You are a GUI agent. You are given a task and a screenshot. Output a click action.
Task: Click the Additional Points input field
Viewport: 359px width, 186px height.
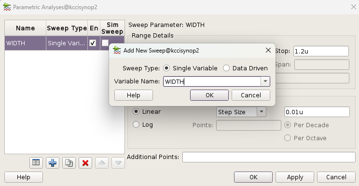(x=269, y=157)
